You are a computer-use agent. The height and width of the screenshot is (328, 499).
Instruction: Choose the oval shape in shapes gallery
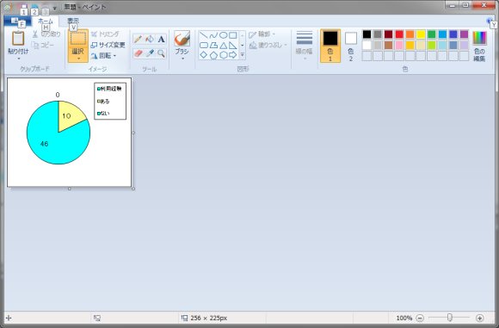point(224,35)
